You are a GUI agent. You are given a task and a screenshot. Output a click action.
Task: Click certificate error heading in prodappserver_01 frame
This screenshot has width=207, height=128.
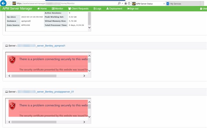click(53, 105)
